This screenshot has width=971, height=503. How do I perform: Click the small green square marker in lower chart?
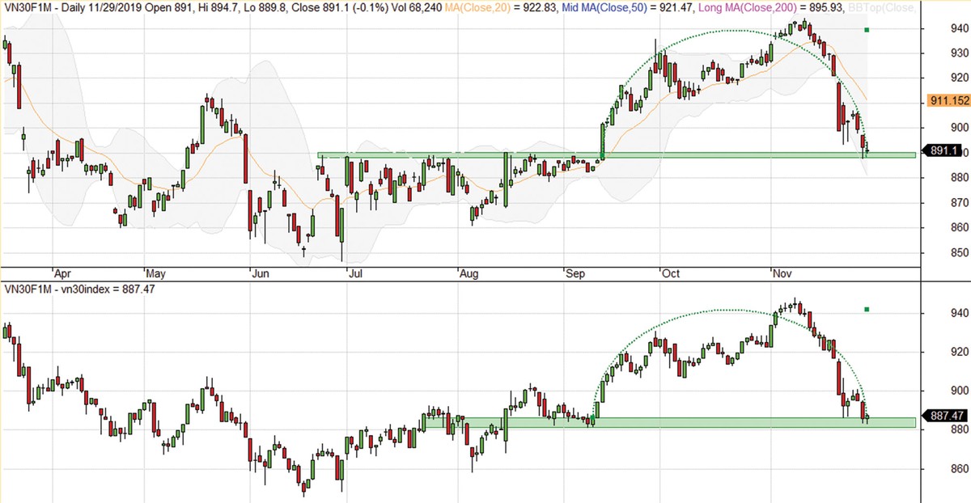point(867,309)
